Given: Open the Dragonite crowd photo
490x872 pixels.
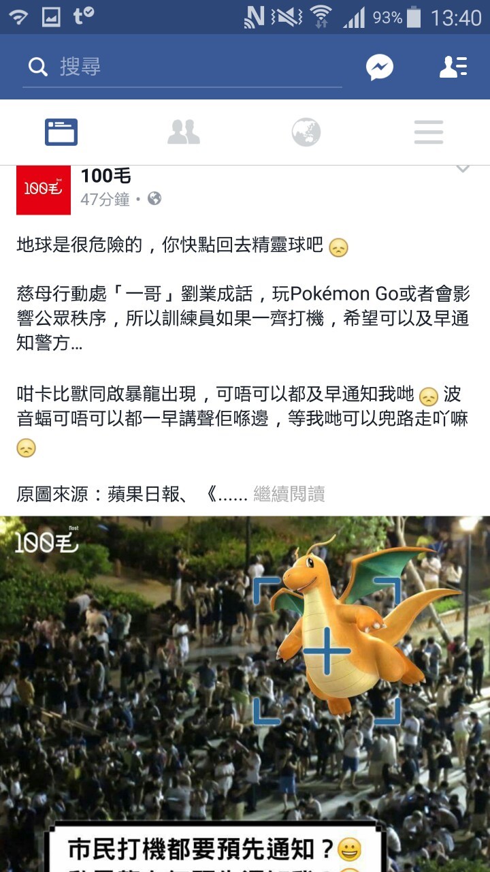Looking at the screenshot, I should click(245, 694).
